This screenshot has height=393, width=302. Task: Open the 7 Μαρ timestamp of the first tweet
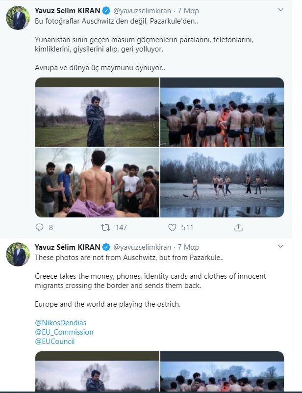click(x=187, y=10)
